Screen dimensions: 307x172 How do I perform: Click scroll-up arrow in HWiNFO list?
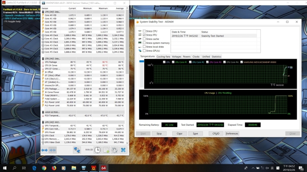[x=127, y=8]
